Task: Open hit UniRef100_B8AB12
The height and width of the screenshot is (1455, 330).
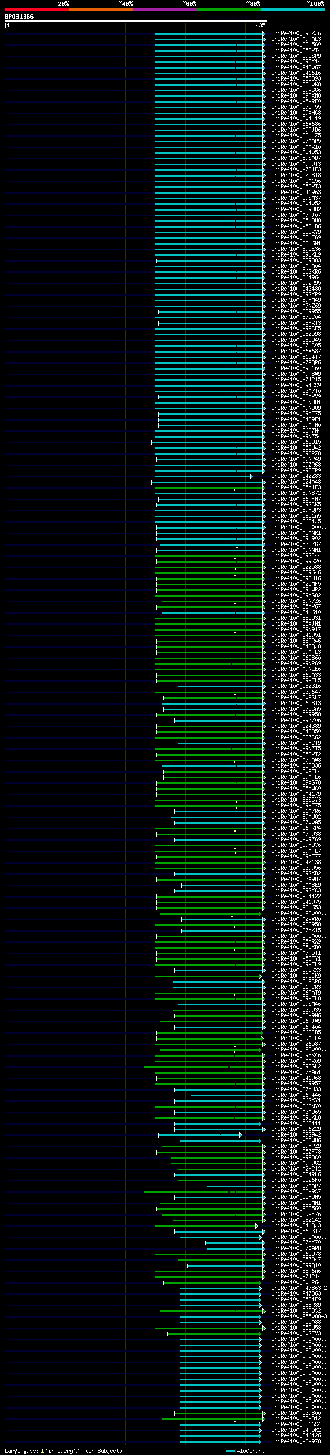Action: tap(296, 1419)
